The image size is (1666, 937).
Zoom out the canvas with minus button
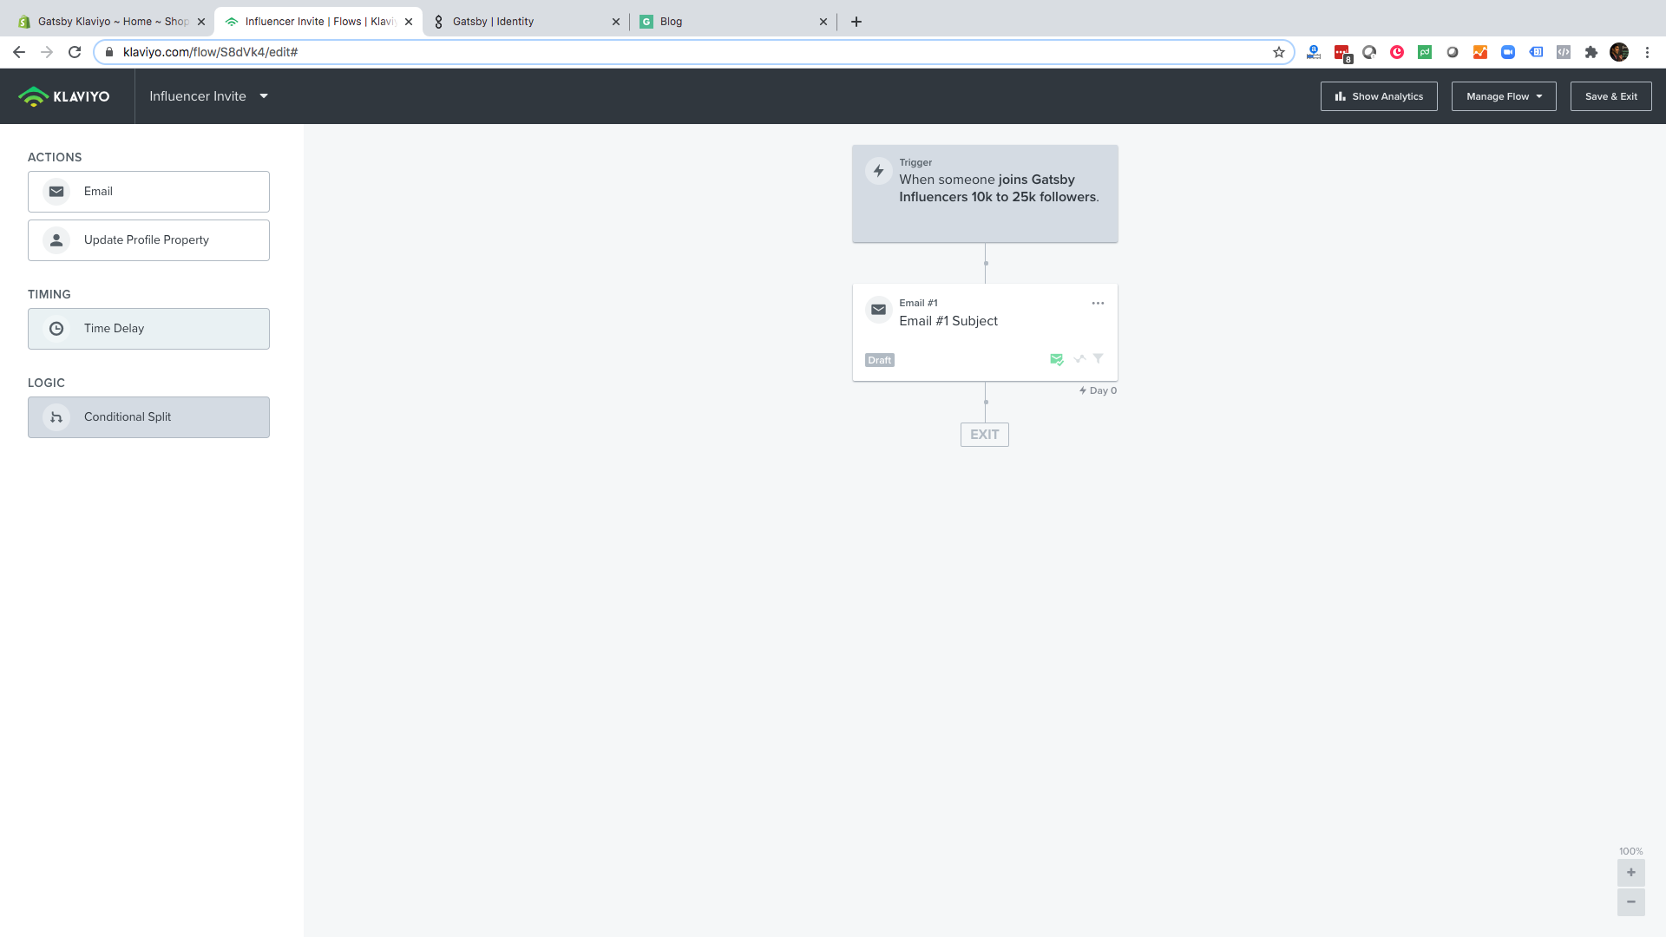pyautogui.click(x=1630, y=902)
